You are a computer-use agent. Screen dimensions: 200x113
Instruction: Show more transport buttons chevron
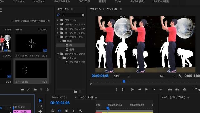tap(195, 88)
